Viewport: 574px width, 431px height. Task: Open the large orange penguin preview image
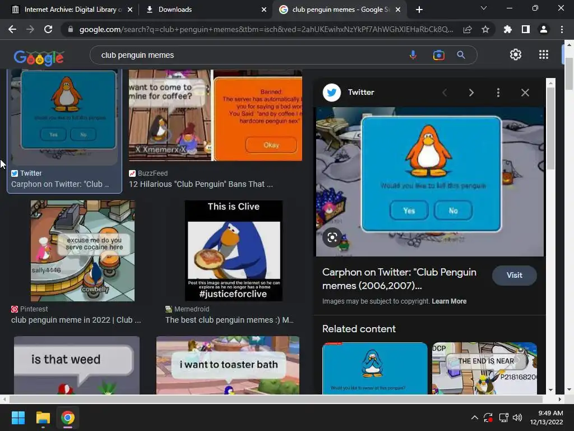[430, 182]
